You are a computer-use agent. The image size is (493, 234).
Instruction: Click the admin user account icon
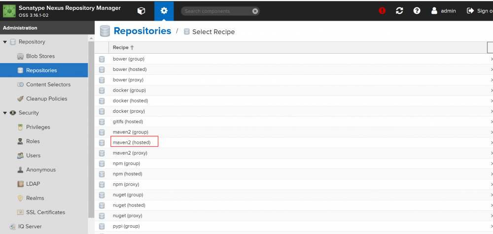pyautogui.click(x=434, y=11)
